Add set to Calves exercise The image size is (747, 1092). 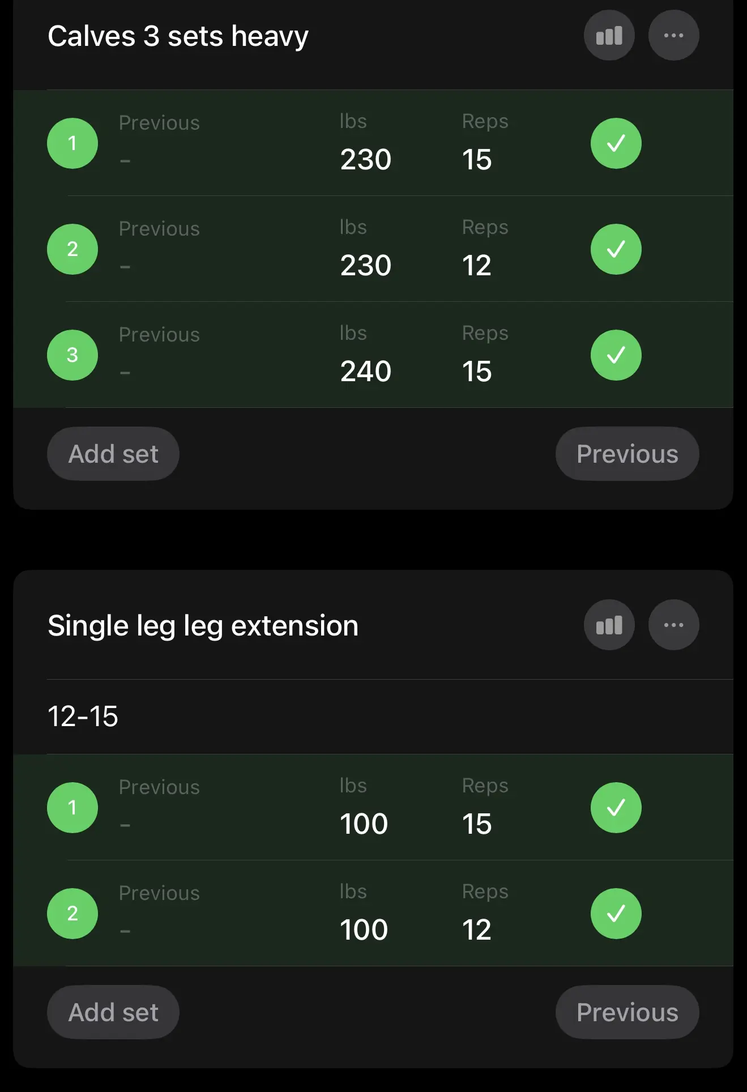[x=113, y=454]
